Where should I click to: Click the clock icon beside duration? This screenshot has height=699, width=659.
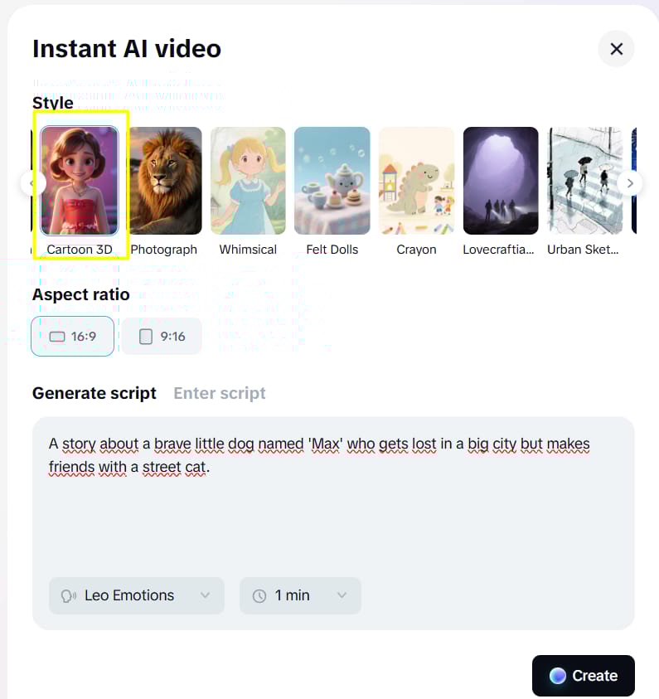point(259,596)
